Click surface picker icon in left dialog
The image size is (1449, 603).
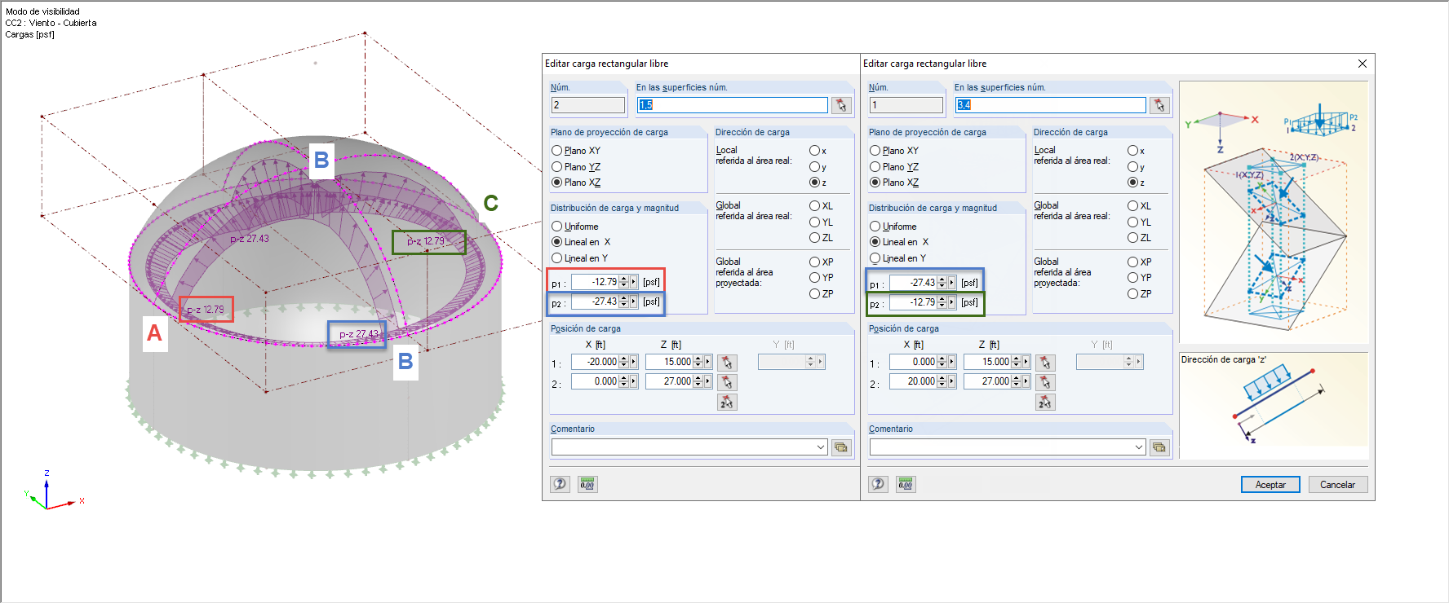(x=841, y=105)
